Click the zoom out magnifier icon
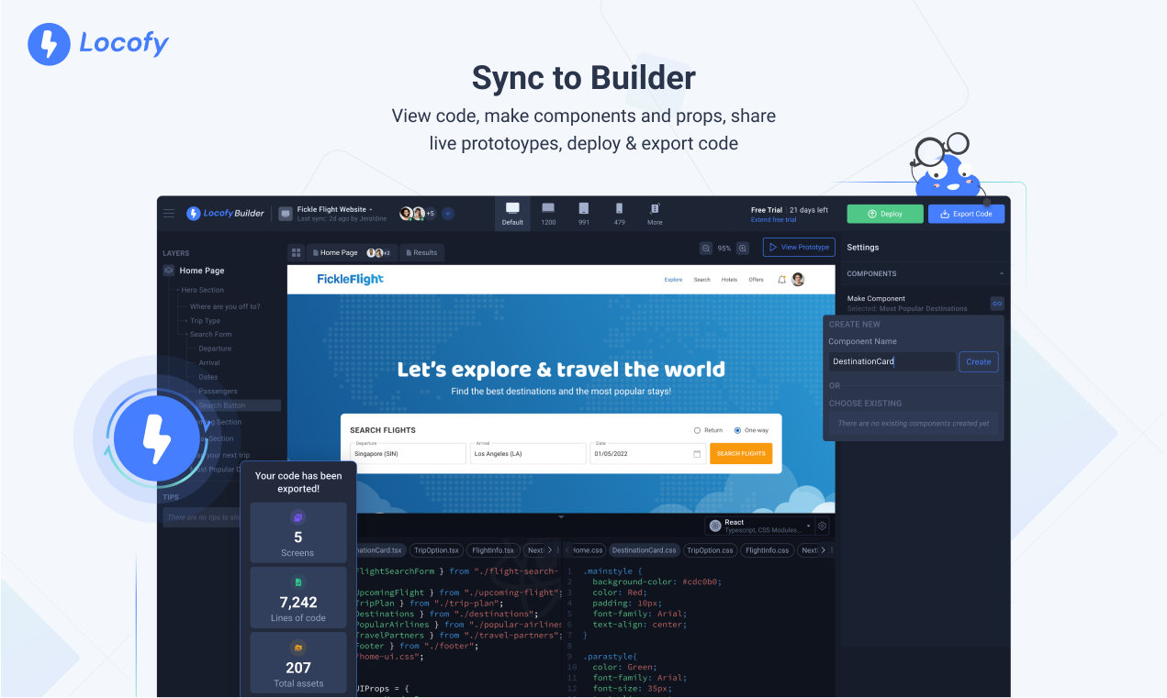Screen dimensions: 1167x698 [706, 248]
